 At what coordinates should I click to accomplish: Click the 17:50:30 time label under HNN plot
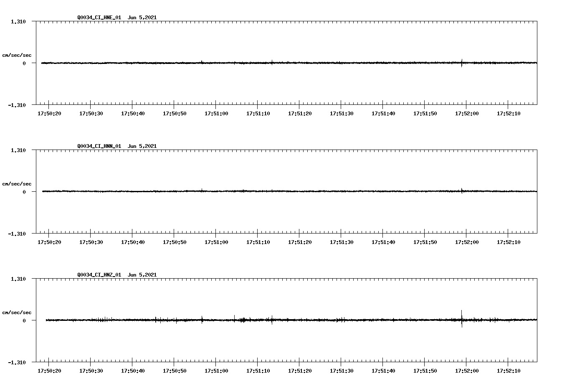[91, 242]
